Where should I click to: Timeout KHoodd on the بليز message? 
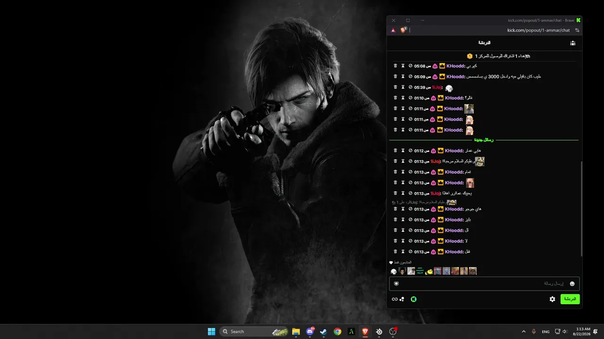403,220
